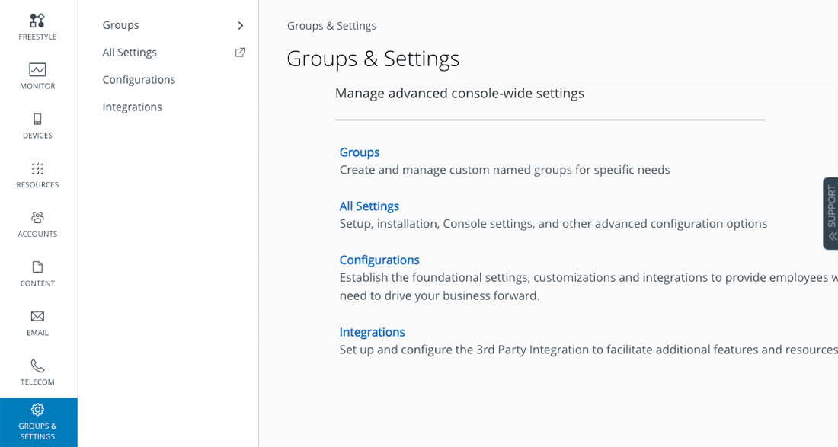Select Integrations in the left submenu
The height and width of the screenshot is (447, 838).
[x=132, y=107]
